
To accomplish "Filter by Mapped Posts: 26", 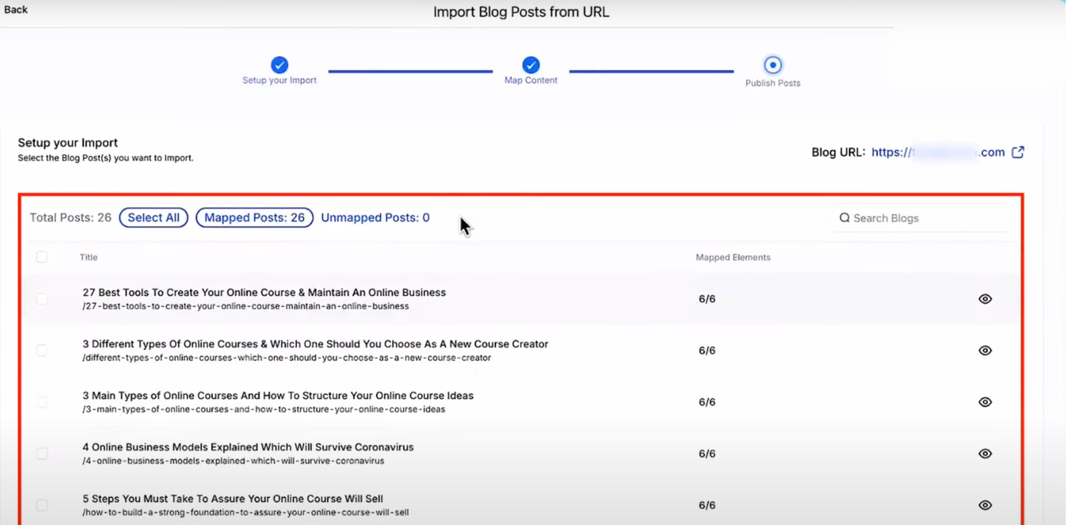I will [254, 218].
